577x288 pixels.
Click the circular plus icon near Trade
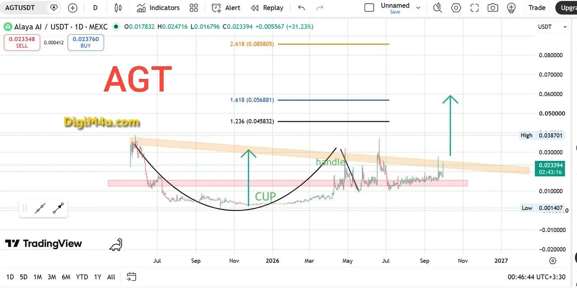(x=511, y=8)
